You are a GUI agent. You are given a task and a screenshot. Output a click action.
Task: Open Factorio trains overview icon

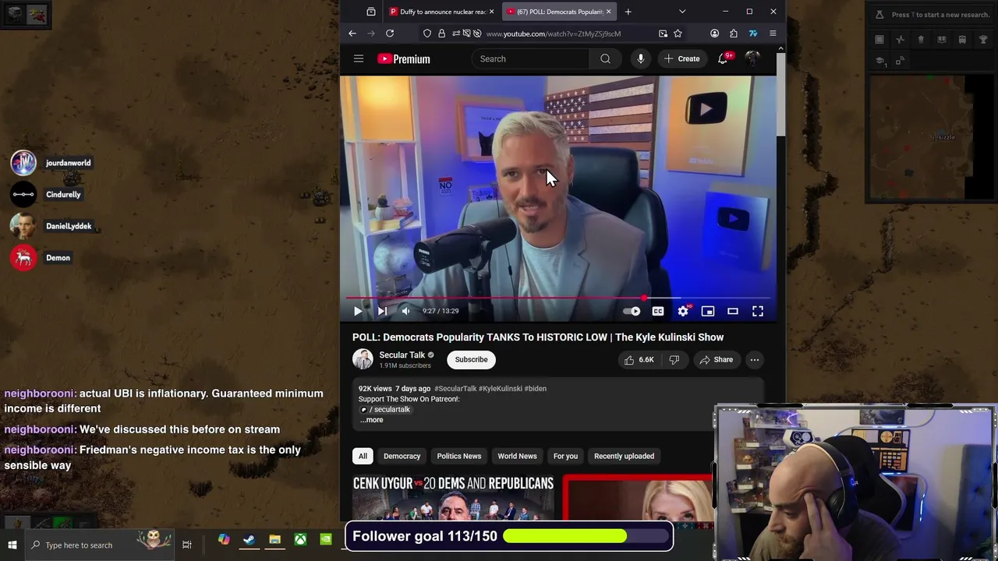[x=962, y=40]
